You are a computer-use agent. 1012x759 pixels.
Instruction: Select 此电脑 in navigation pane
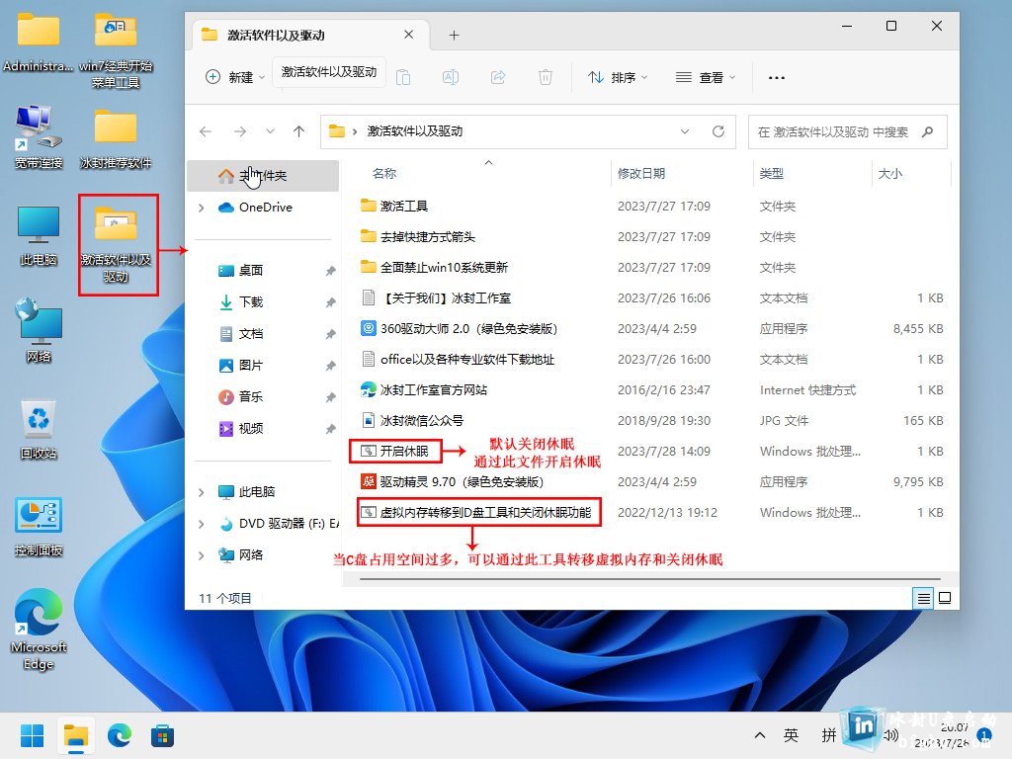point(257,492)
